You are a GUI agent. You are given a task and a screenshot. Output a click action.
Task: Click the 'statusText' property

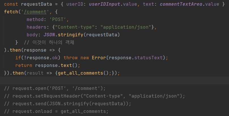(x=149, y=58)
